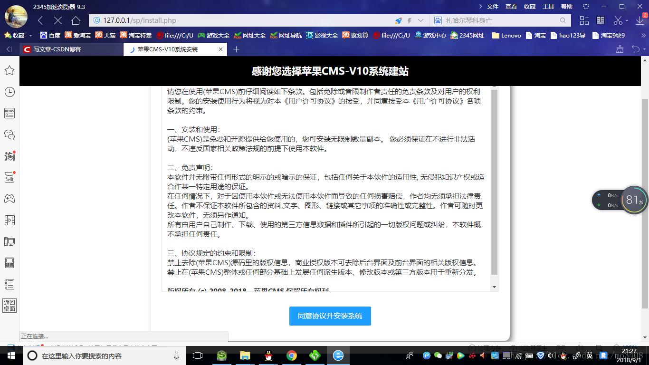The image size is (649, 365).
Task: Open the WeChat icon in sidebar
Action: (x=10, y=134)
